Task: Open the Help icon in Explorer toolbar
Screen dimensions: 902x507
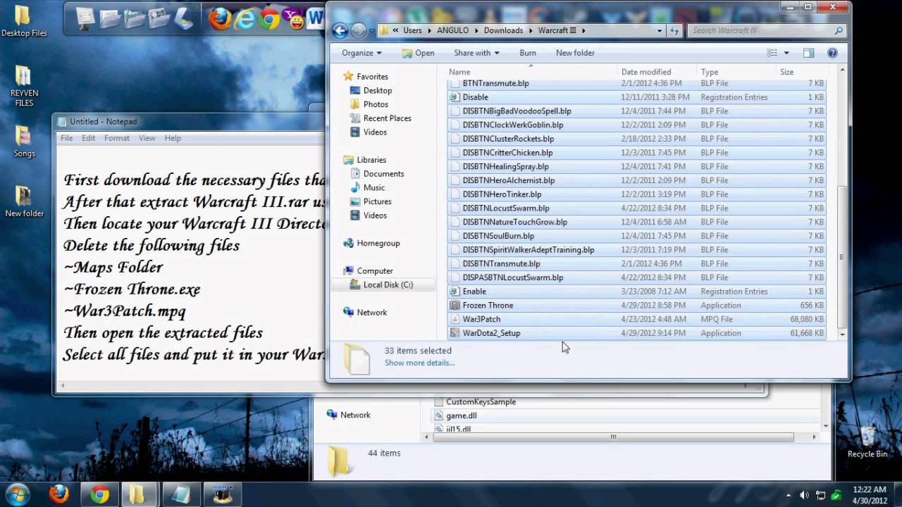Action: (832, 53)
